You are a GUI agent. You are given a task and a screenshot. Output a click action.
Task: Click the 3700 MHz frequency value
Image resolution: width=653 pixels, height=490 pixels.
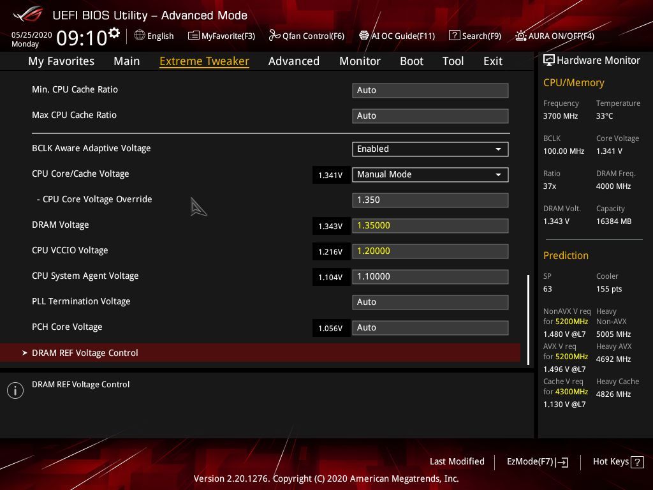tap(561, 116)
